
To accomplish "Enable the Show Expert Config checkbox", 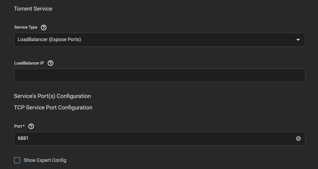I will [17, 160].
